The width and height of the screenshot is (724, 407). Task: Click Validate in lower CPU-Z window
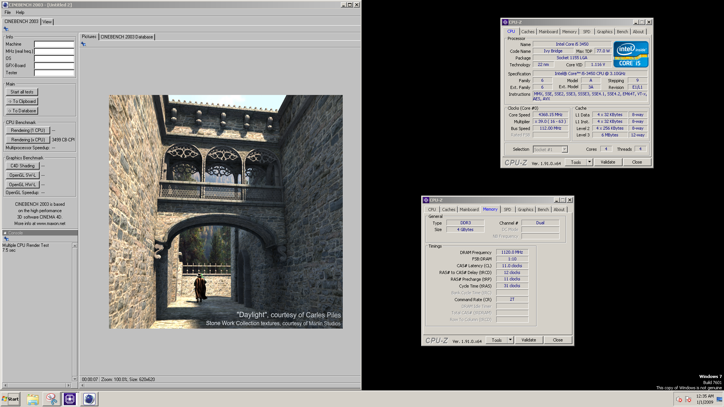click(x=529, y=340)
